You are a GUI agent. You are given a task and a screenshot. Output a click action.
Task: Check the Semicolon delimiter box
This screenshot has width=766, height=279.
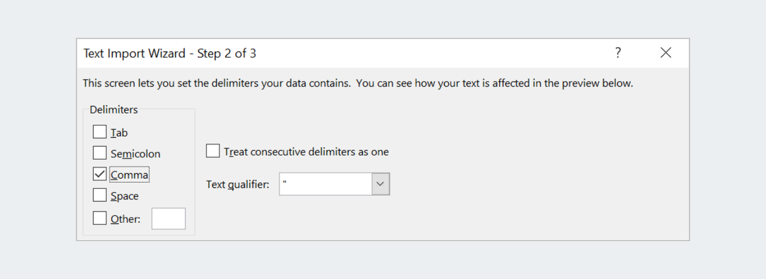(x=100, y=153)
